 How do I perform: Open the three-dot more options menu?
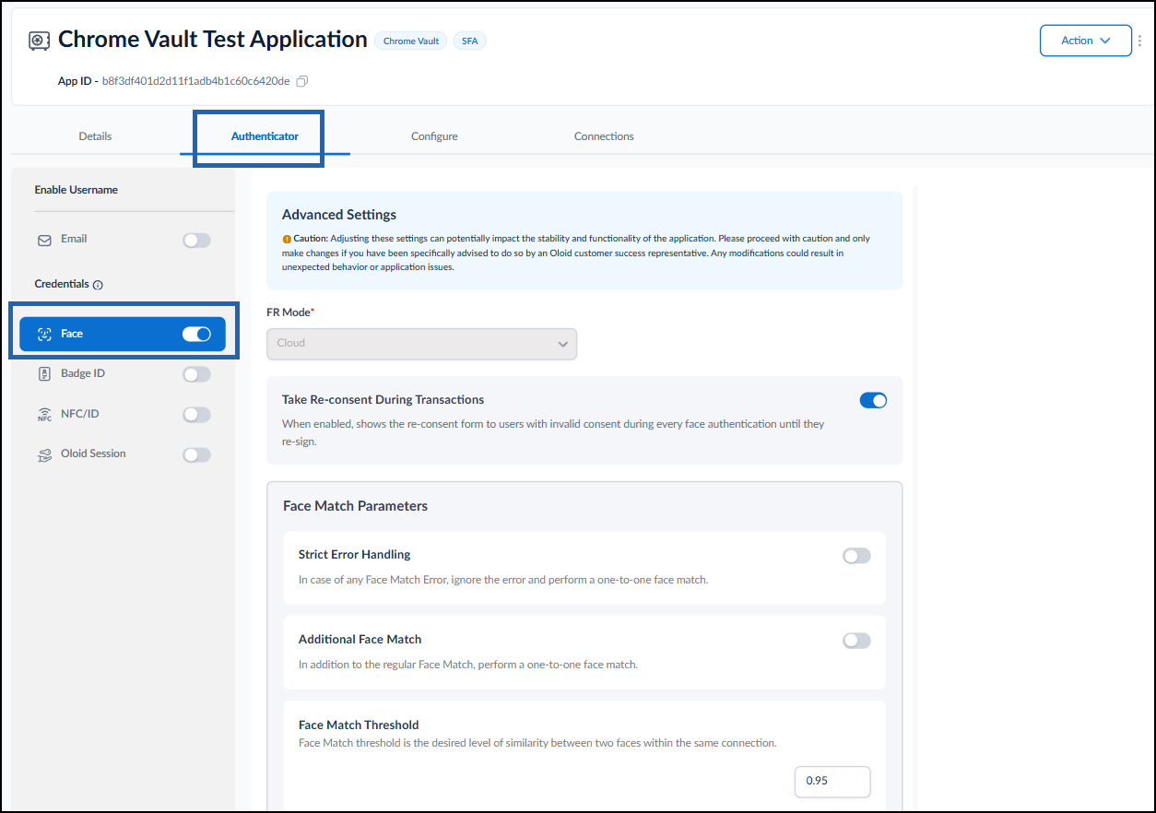[1140, 41]
